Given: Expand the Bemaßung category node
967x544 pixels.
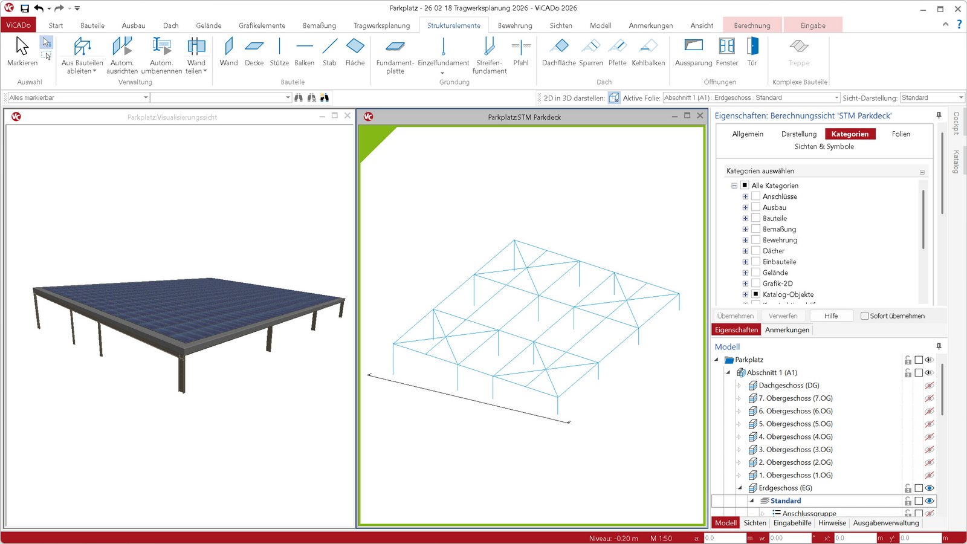Looking at the screenshot, I should click(745, 229).
